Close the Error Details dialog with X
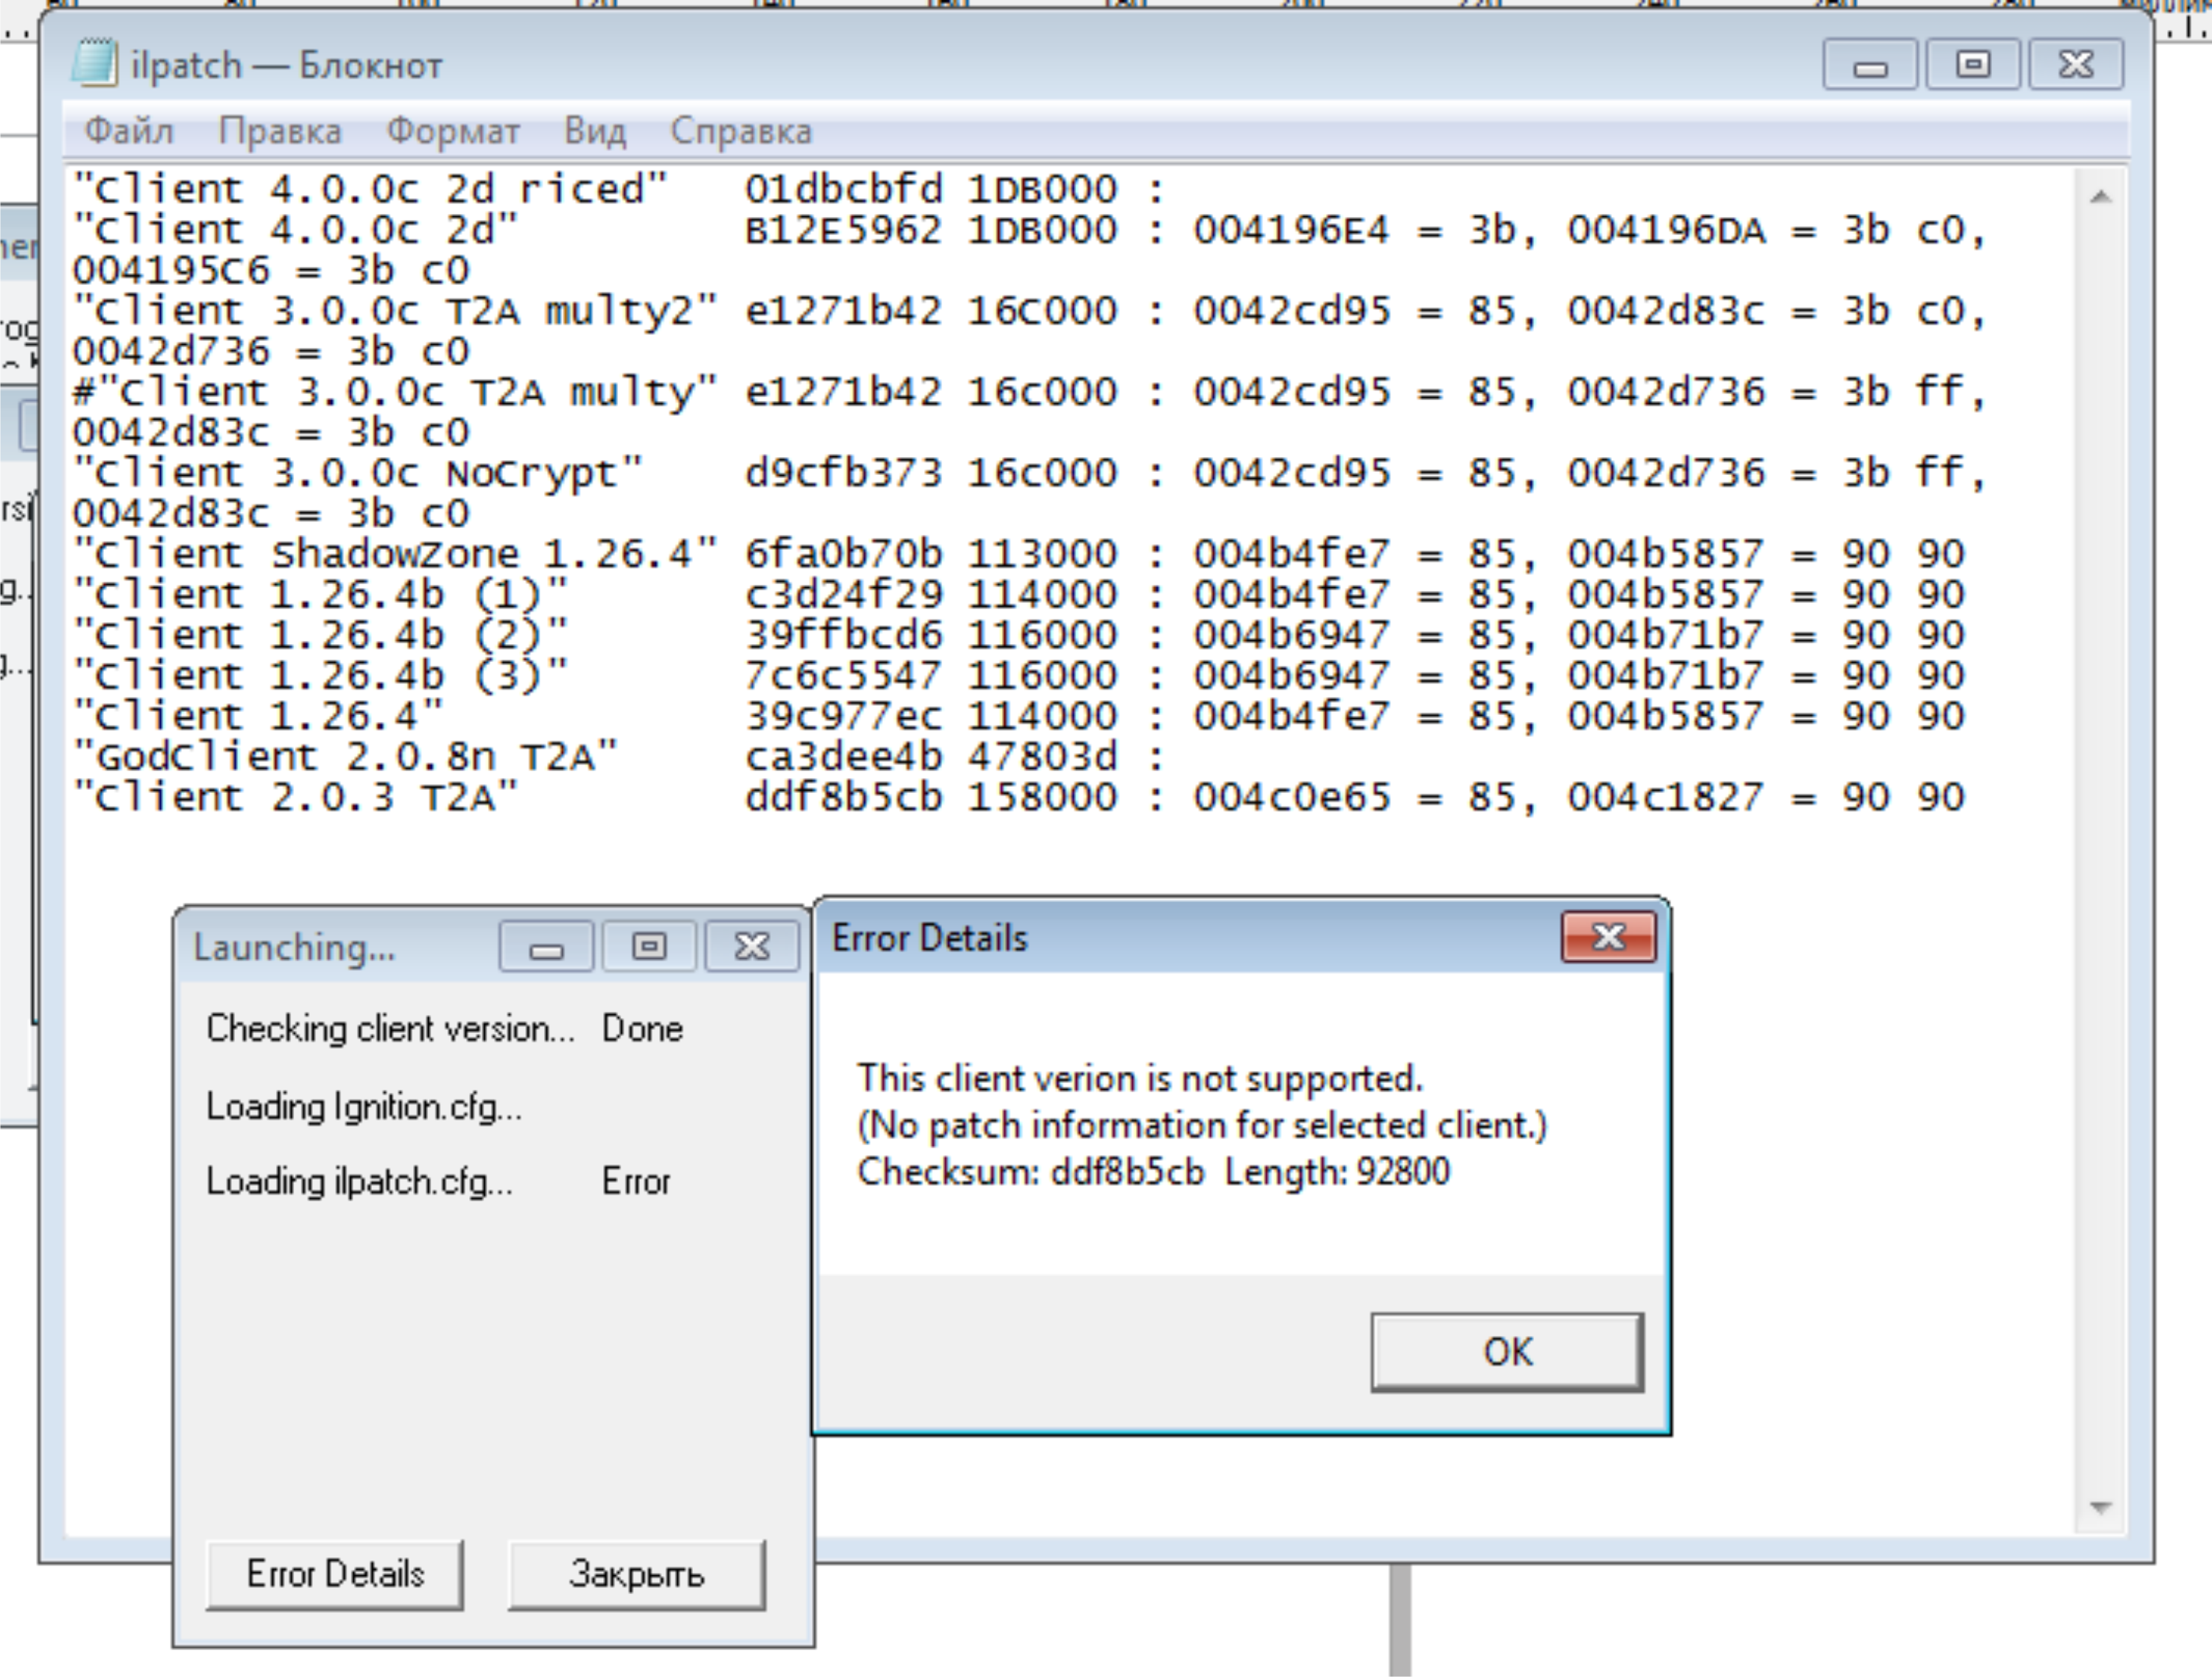 (x=1608, y=937)
